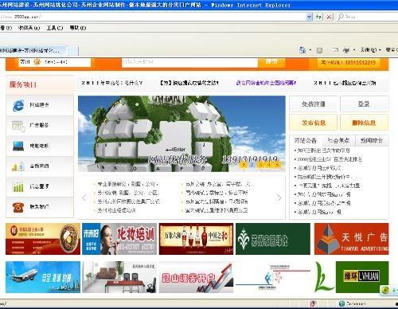Viewport: 398px width, 309px height.
Task: Click the right carousel arrow beside the listings
Action: (279, 198)
